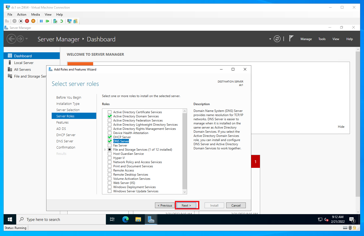The height and width of the screenshot is (236, 364).
Task: Select Local Server in the sidebar
Action: point(24,63)
